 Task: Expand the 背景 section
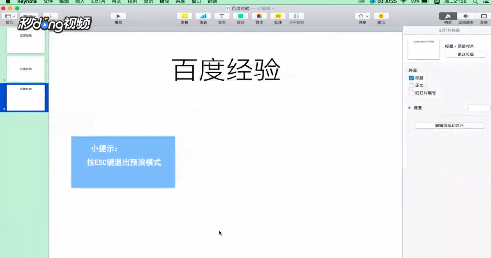click(x=410, y=108)
